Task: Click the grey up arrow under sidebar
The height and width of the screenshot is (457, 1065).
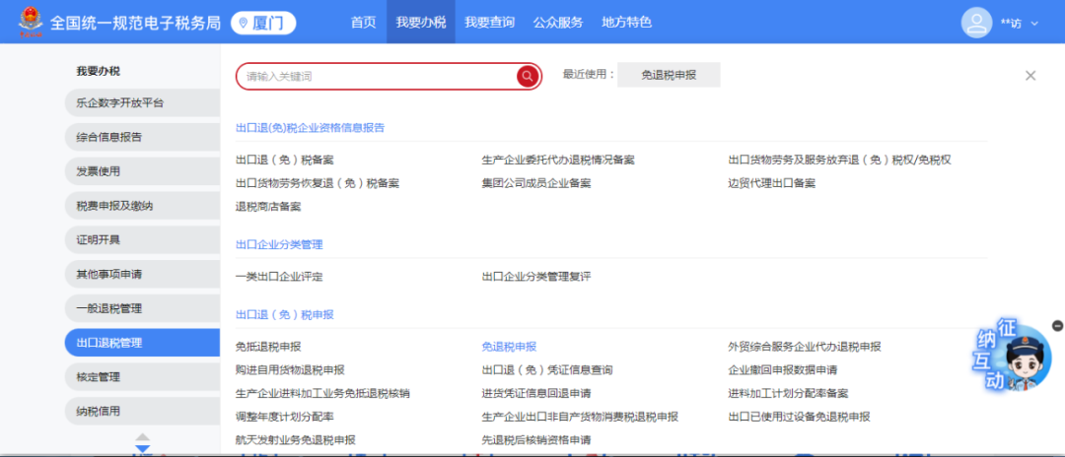Action: tap(143, 437)
